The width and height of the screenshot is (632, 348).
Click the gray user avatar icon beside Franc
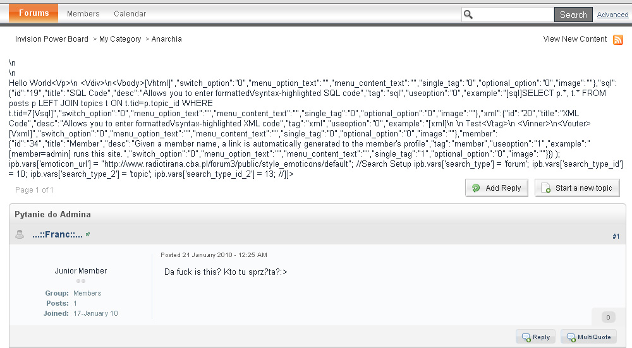click(20, 235)
